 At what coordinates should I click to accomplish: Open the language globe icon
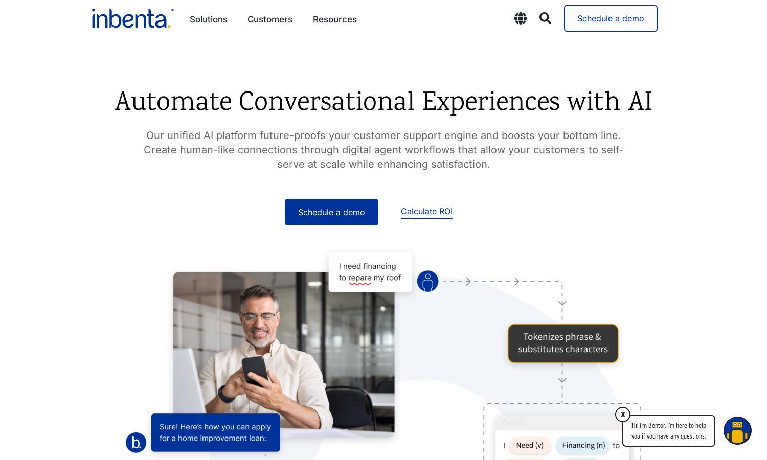click(521, 18)
